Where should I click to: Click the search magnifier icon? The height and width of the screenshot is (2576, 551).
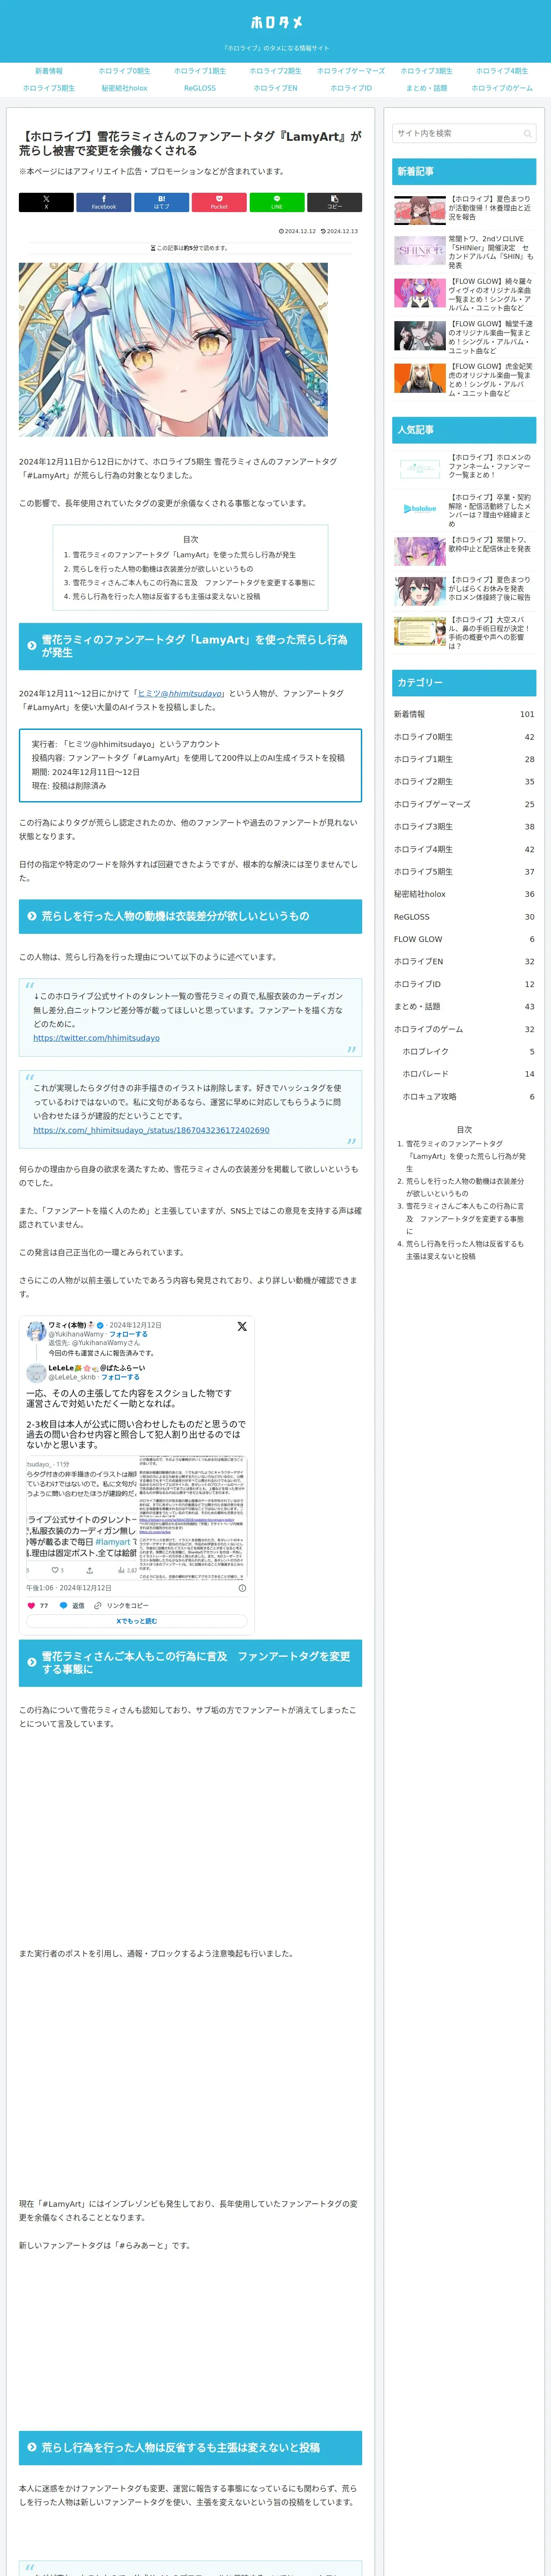pyautogui.click(x=527, y=134)
